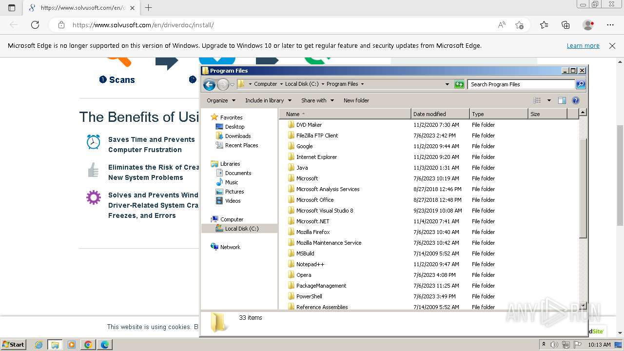Click Windows Explorer taskbar icon
Image resolution: width=624 pixels, height=351 pixels.
pyautogui.click(x=55, y=345)
